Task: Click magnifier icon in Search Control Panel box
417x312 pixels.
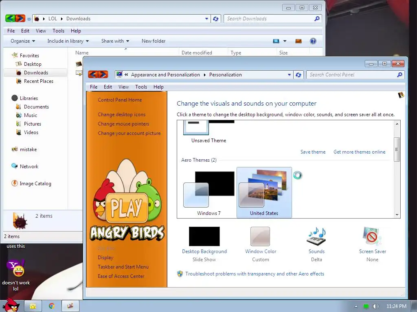Action: (399, 75)
